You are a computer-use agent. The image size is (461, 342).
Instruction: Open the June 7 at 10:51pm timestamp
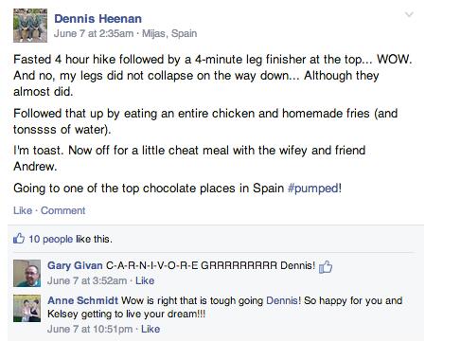click(x=90, y=329)
